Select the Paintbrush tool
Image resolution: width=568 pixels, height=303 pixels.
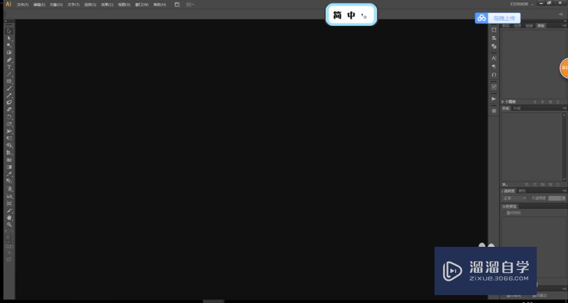(10, 89)
